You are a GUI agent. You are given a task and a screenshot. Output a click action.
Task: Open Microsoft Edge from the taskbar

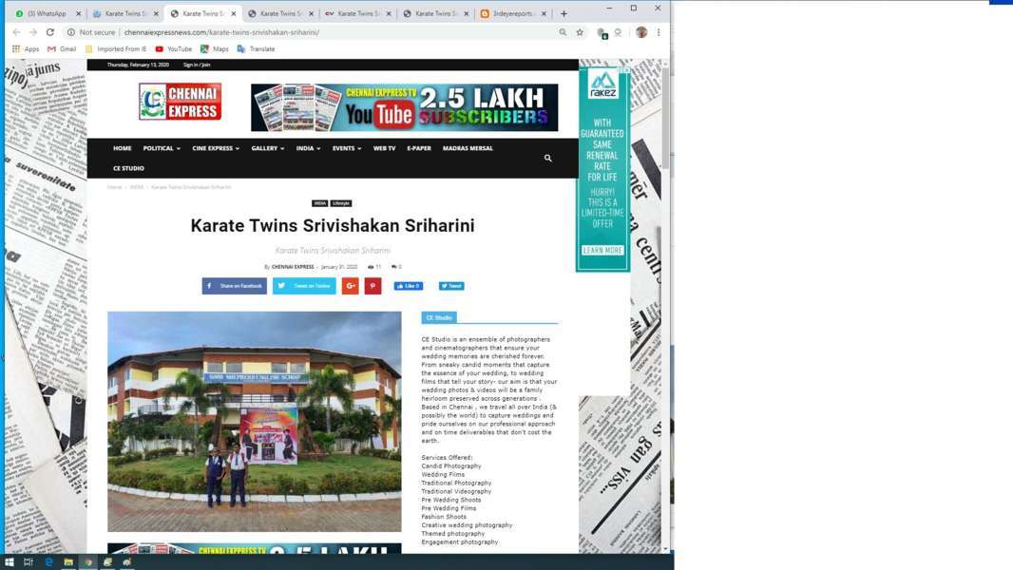click(48, 562)
